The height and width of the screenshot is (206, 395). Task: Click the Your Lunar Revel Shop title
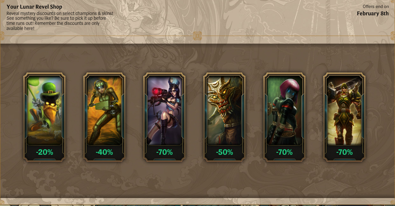pyautogui.click(x=34, y=7)
